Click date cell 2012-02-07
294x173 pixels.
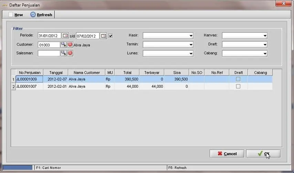pyautogui.click(x=56, y=79)
